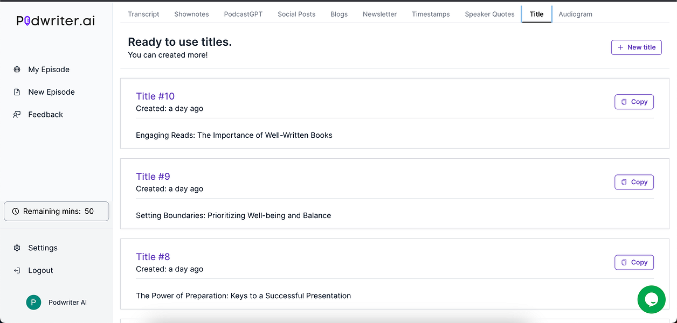Open Title #8

(x=153, y=257)
